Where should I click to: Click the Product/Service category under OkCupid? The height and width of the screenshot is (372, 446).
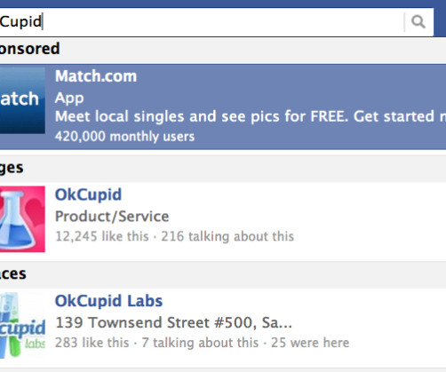click(x=112, y=217)
